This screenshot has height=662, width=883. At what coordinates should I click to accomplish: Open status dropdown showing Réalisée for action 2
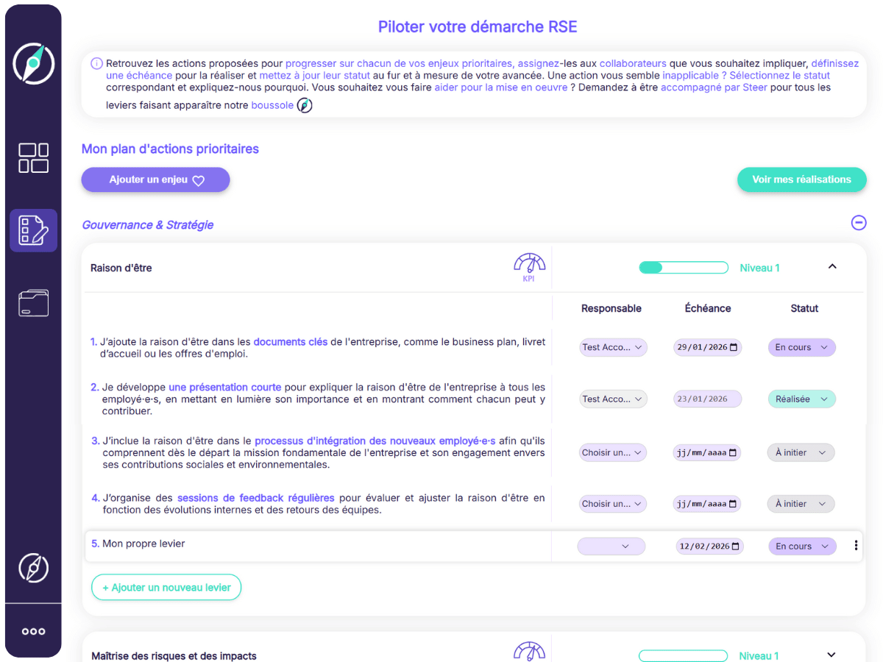pos(801,399)
